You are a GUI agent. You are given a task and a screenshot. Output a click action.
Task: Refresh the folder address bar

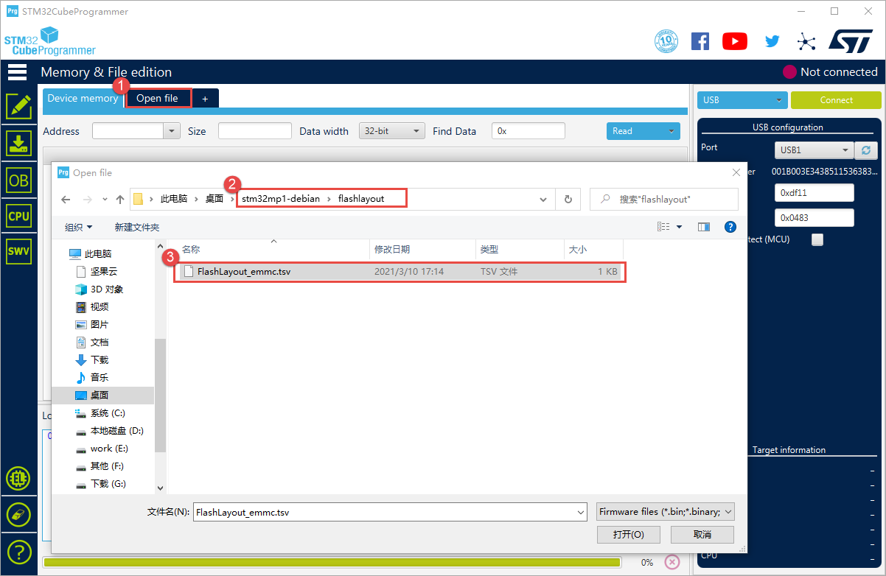(x=568, y=199)
